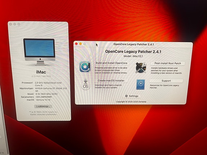Click the macOS installer download icon
The image size is (207, 155).
click(x=86, y=85)
